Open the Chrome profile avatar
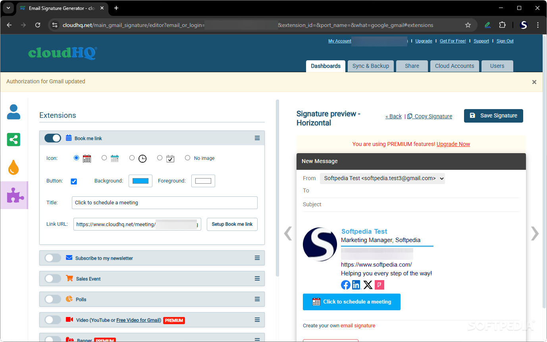 click(524, 25)
